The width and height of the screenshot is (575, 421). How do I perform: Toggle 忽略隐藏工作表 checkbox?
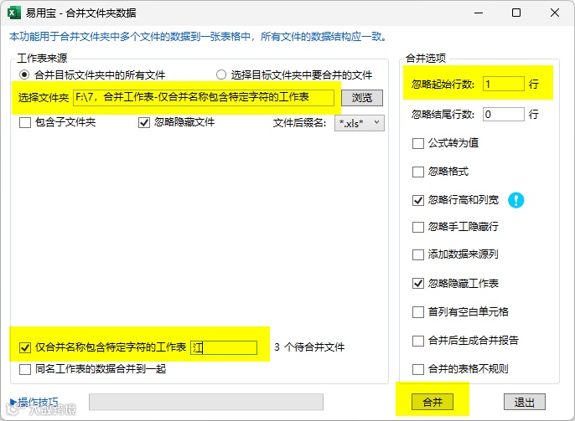click(x=418, y=284)
